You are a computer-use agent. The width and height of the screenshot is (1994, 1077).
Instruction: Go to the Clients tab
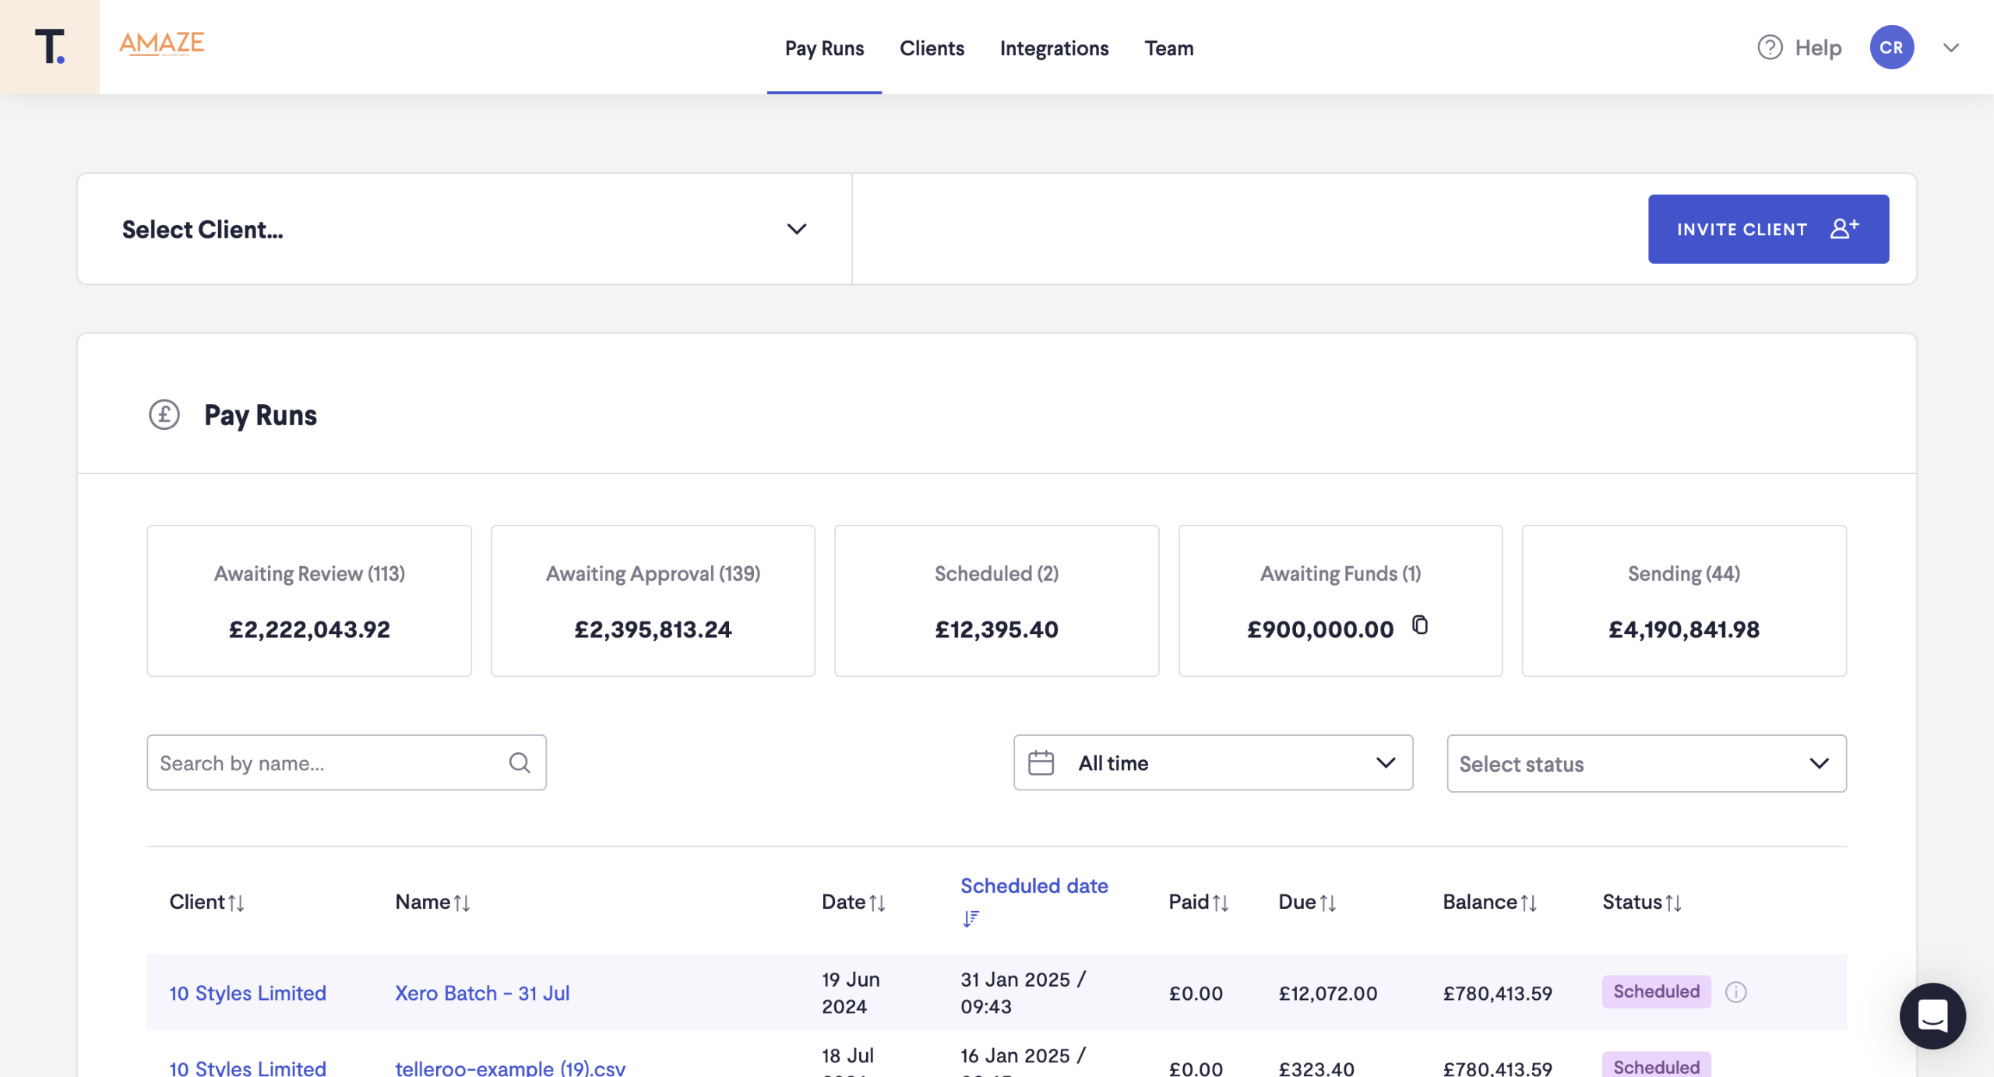[932, 48]
